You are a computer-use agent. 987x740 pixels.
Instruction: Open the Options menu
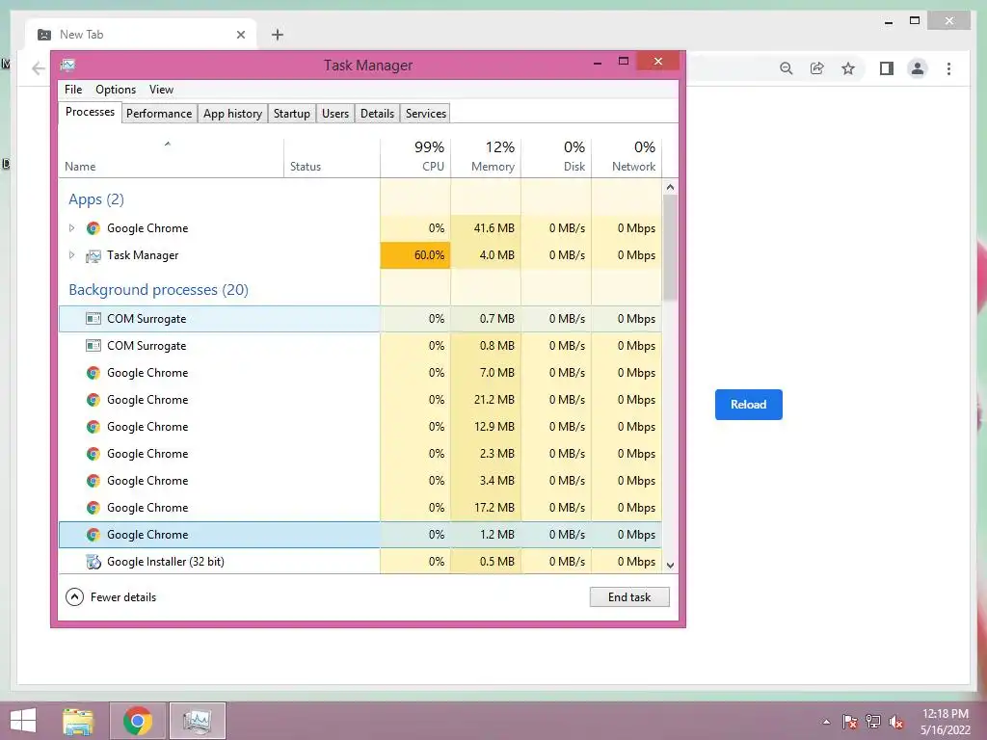coord(116,90)
